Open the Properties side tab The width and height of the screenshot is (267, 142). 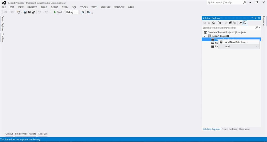(264, 21)
